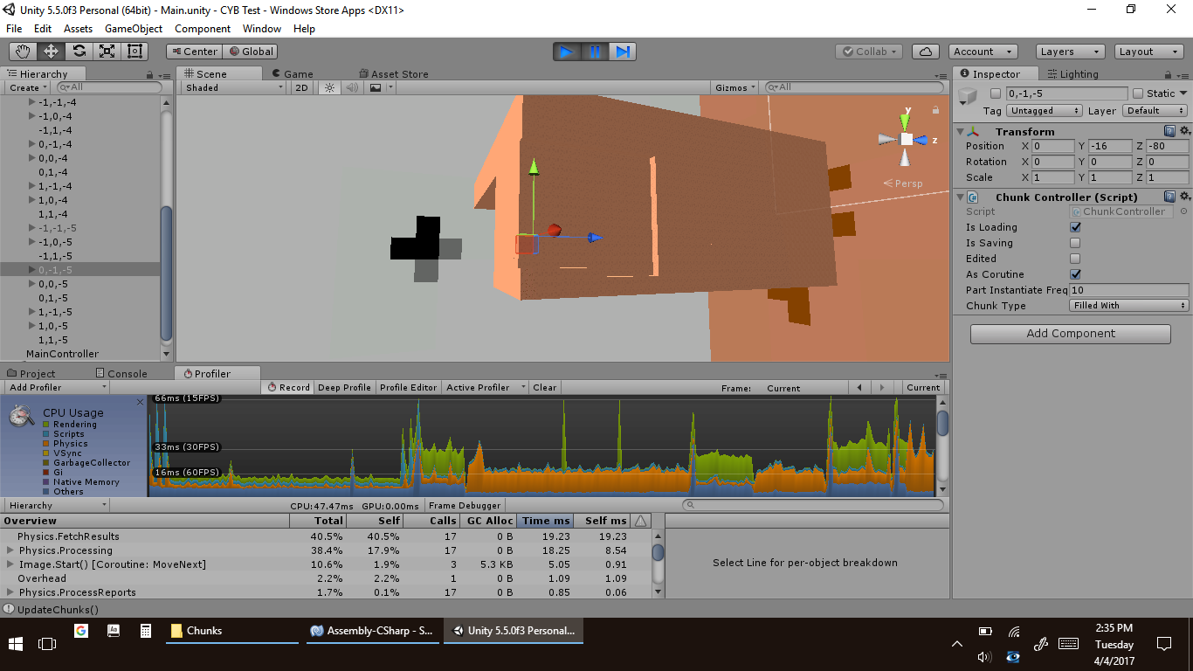
Task: Uncheck the Is Loading checkbox
Action: click(1075, 227)
